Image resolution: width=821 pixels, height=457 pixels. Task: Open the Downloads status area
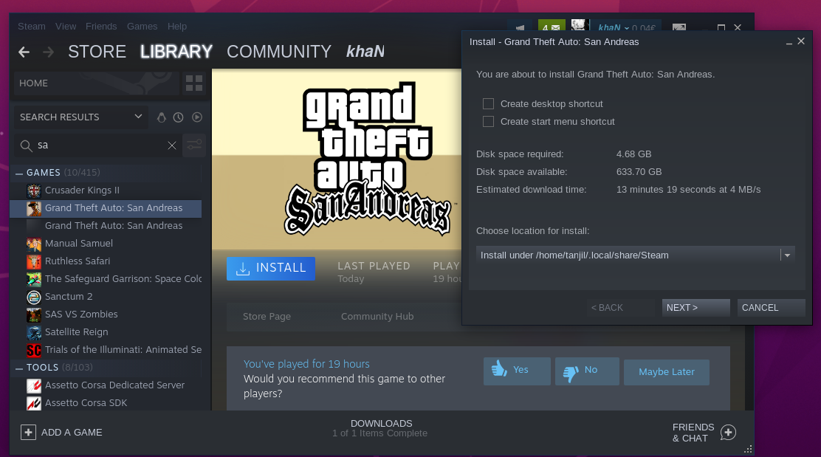381,428
